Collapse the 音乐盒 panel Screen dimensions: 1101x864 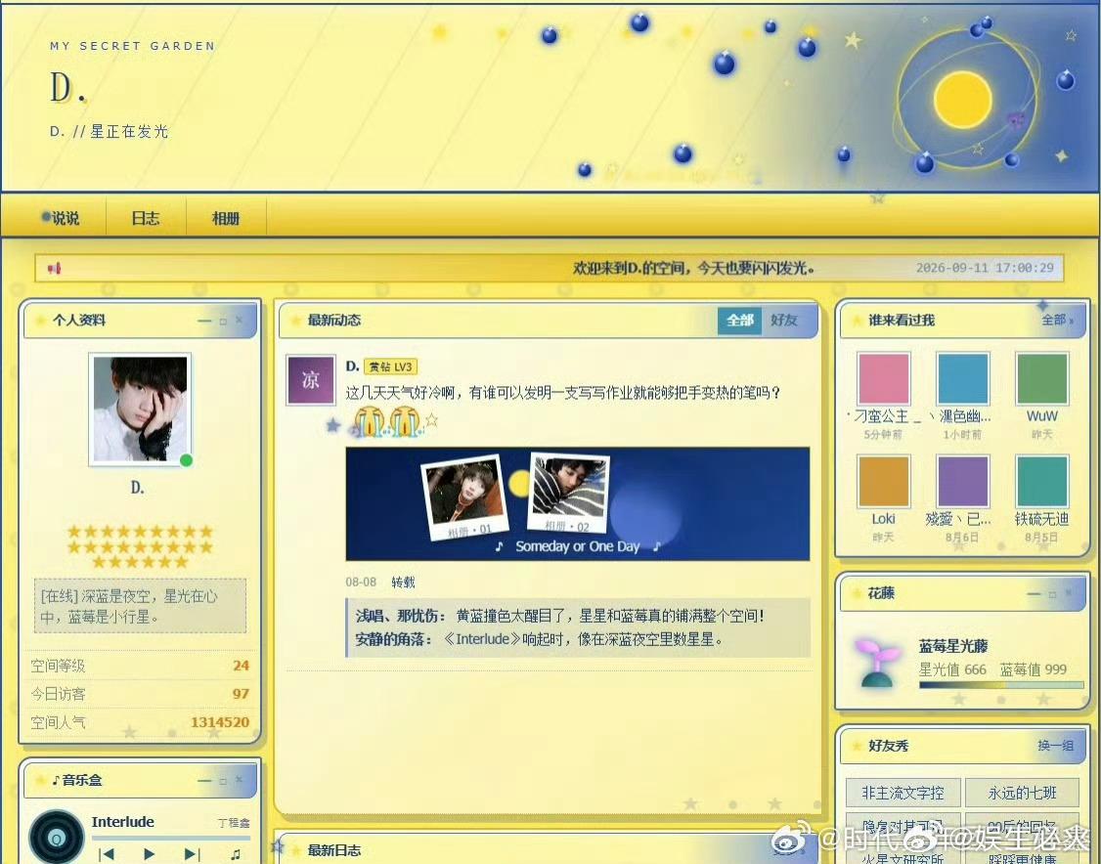204,781
